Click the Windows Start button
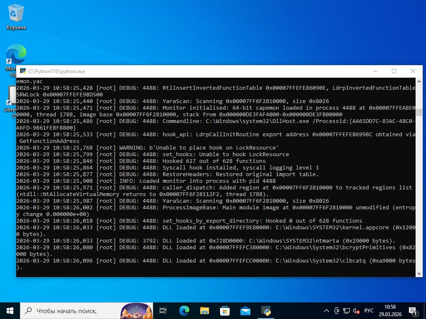This screenshot has width=426, height=319. (x=10, y=311)
